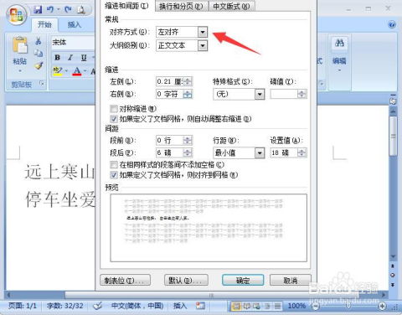Click the Copy icon in clipboard group
This screenshot has height=315, width=402.
tap(39, 53)
